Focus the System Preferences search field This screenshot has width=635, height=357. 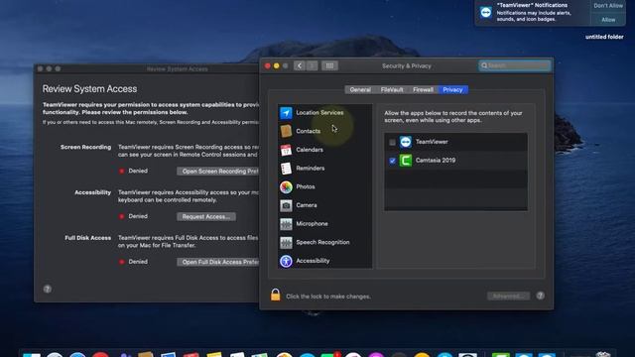[515, 65]
